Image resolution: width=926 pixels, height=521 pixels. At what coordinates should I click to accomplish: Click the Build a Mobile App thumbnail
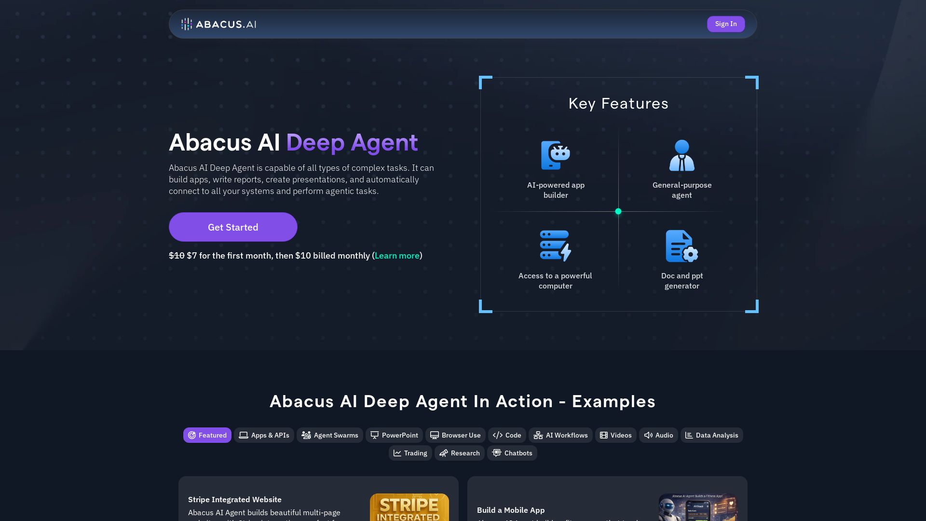[698, 507]
